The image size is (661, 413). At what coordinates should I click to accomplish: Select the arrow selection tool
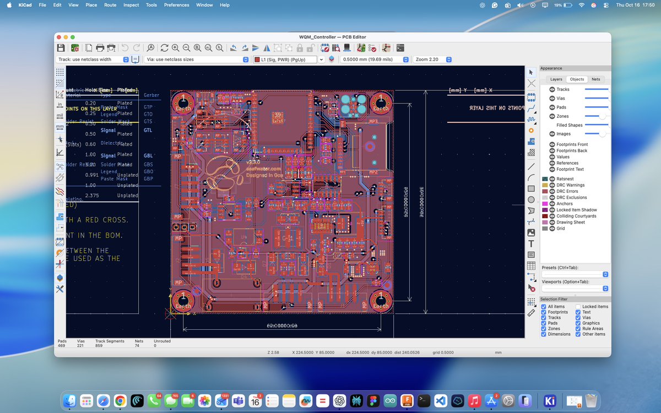(x=531, y=72)
